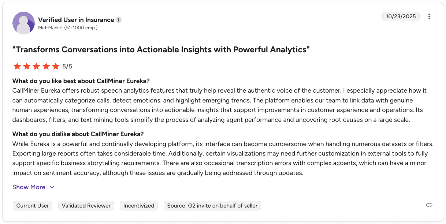Click the 'What do you dislike' heading
Screen dimensions: 446x224
78,134
